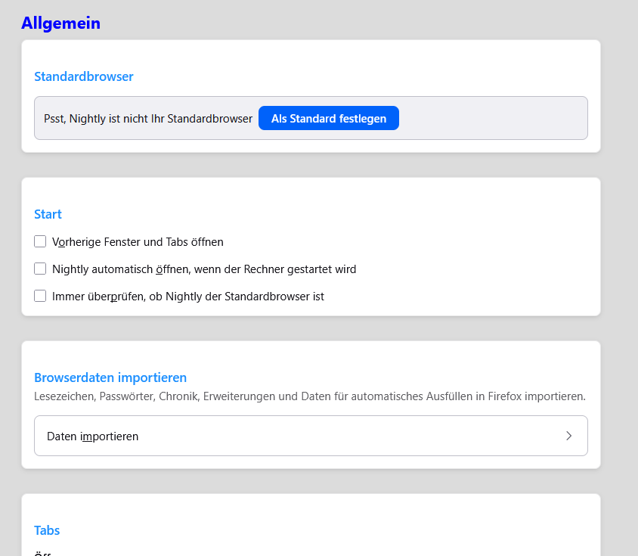Click the partially visible text below Tabs heading
The width and height of the screenshot is (638, 556).
pyautogui.click(x=42, y=553)
